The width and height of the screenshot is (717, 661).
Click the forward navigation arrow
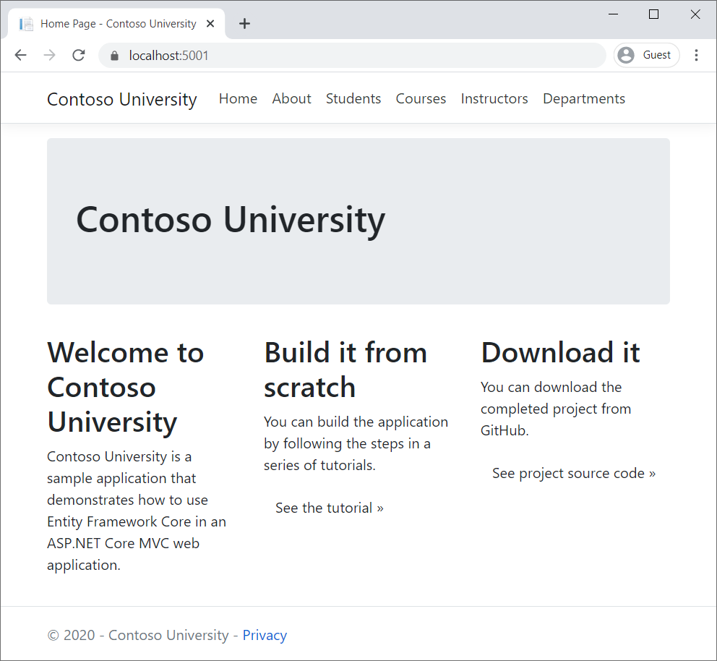pos(49,55)
